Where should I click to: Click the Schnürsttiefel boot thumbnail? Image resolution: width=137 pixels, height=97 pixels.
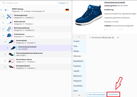coord(11,42)
